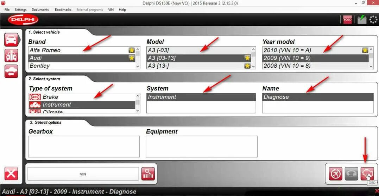
Task: Select year 2009 (VIN 10 = 9)
Action: 316,58
